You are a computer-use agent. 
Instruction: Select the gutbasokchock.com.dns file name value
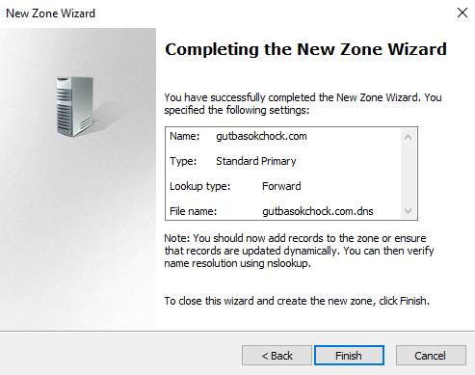tap(318, 211)
